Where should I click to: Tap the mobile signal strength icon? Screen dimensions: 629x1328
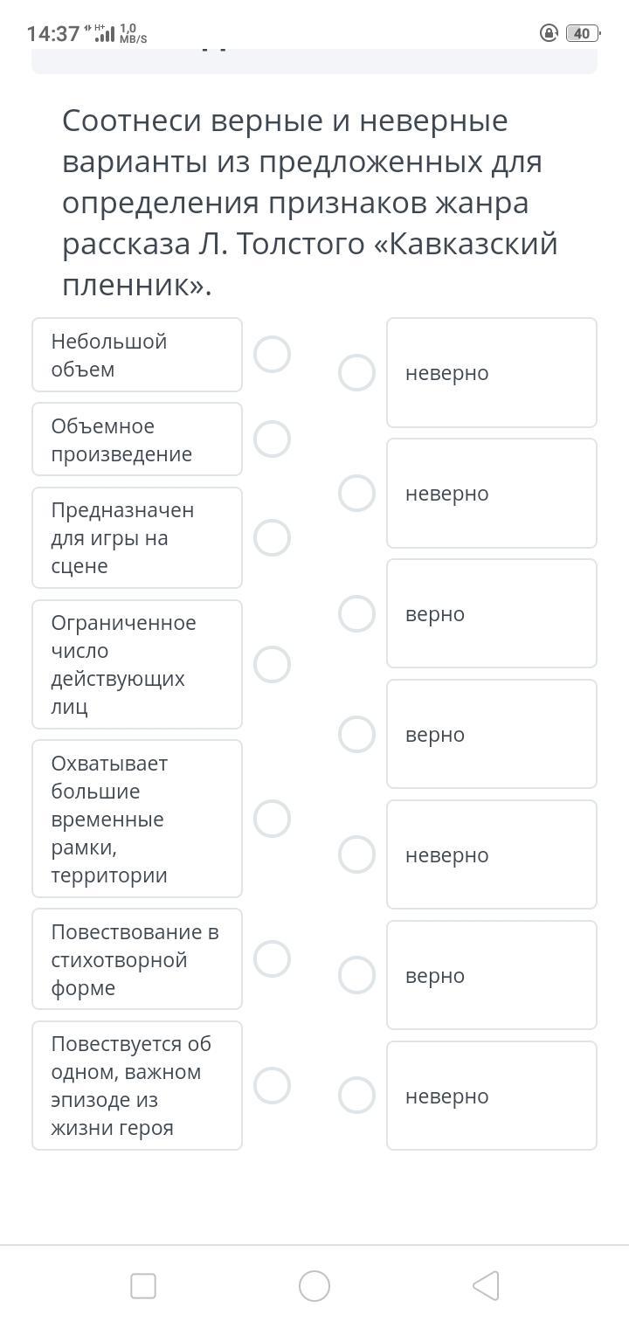[105, 33]
